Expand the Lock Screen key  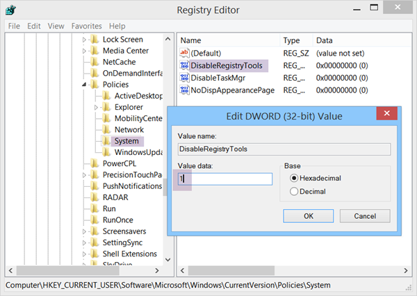point(84,40)
